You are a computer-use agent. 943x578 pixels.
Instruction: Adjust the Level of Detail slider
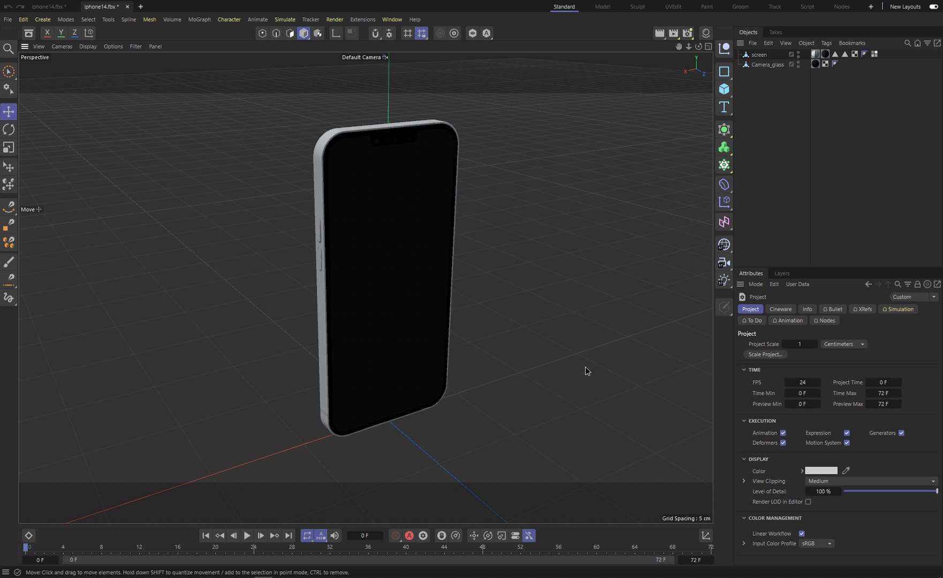[x=891, y=491]
